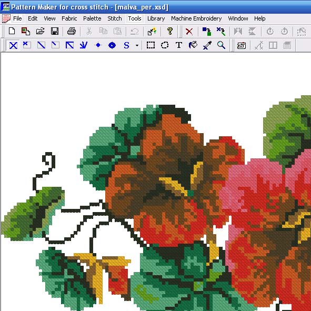Click the Flip horizontal icon
Image resolution: width=311 pixels, height=311 pixels.
pos(238,32)
